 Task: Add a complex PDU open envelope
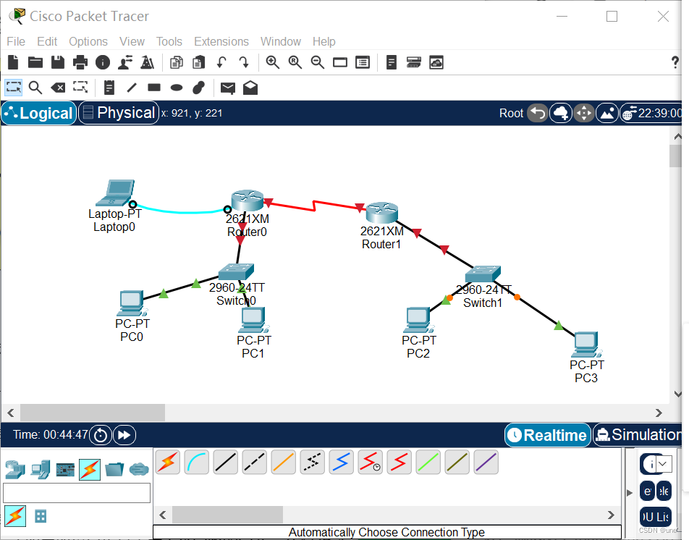pos(250,88)
